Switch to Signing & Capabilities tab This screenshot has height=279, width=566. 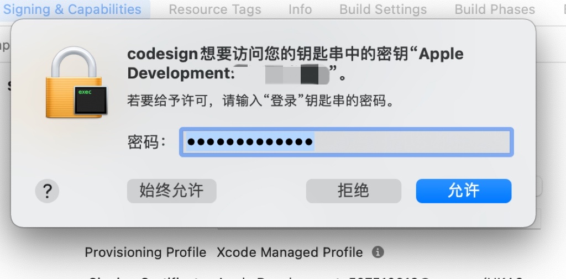coord(72,9)
